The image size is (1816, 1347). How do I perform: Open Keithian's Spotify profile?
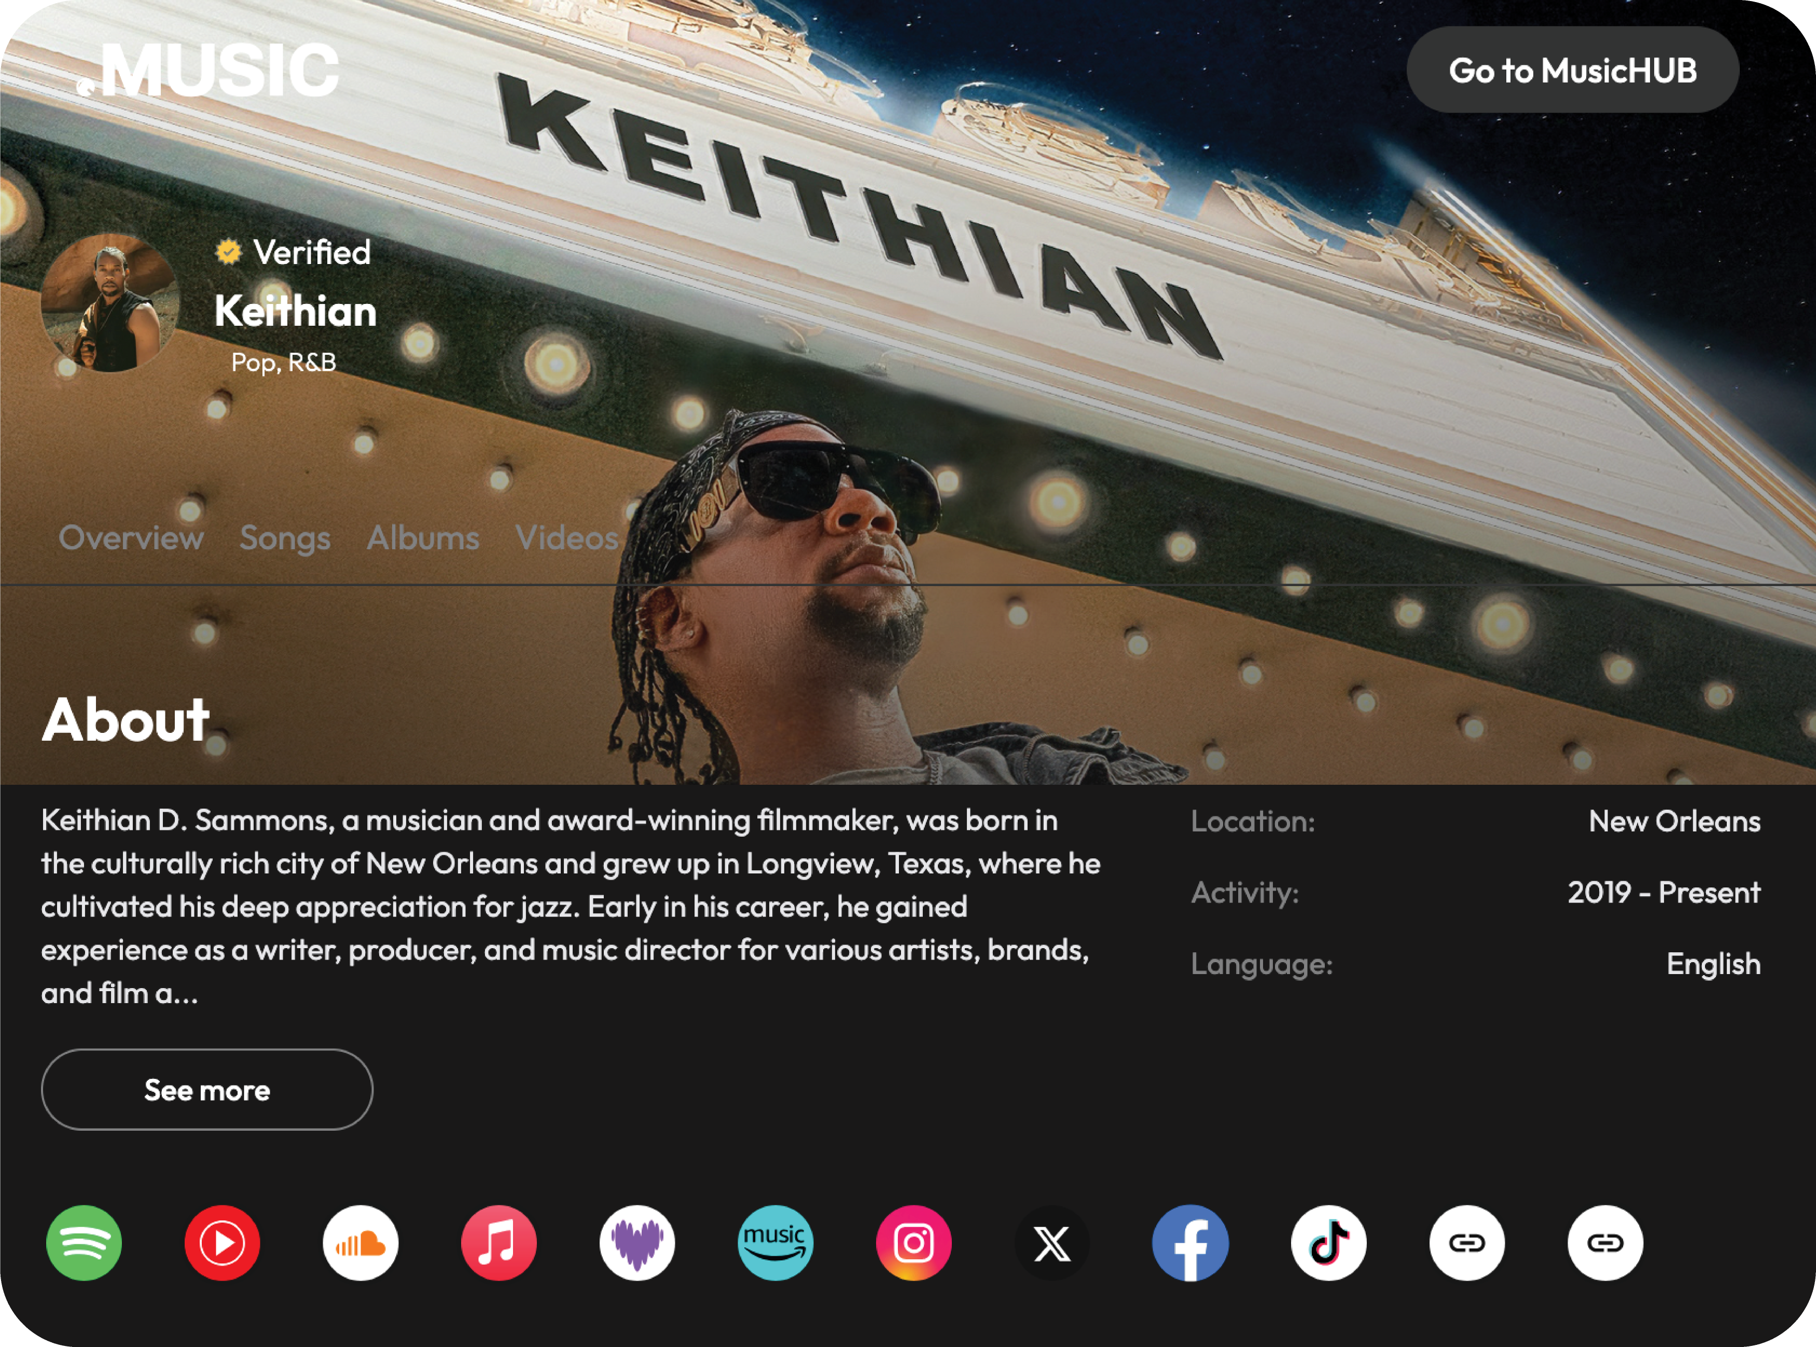(84, 1243)
